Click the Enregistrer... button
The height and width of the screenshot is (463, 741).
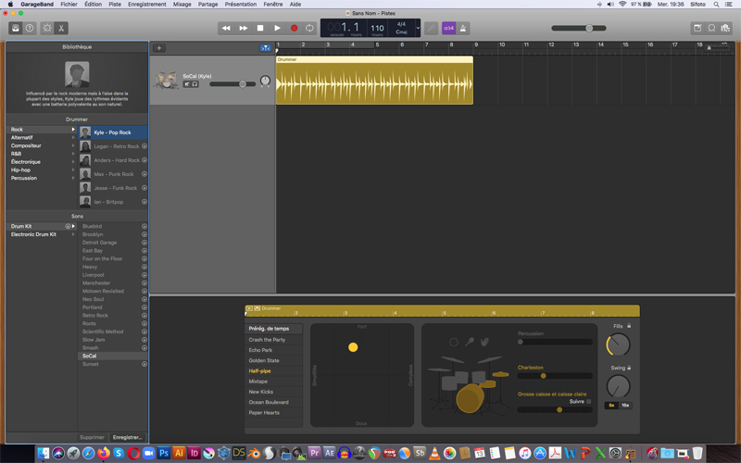pos(127,437)
